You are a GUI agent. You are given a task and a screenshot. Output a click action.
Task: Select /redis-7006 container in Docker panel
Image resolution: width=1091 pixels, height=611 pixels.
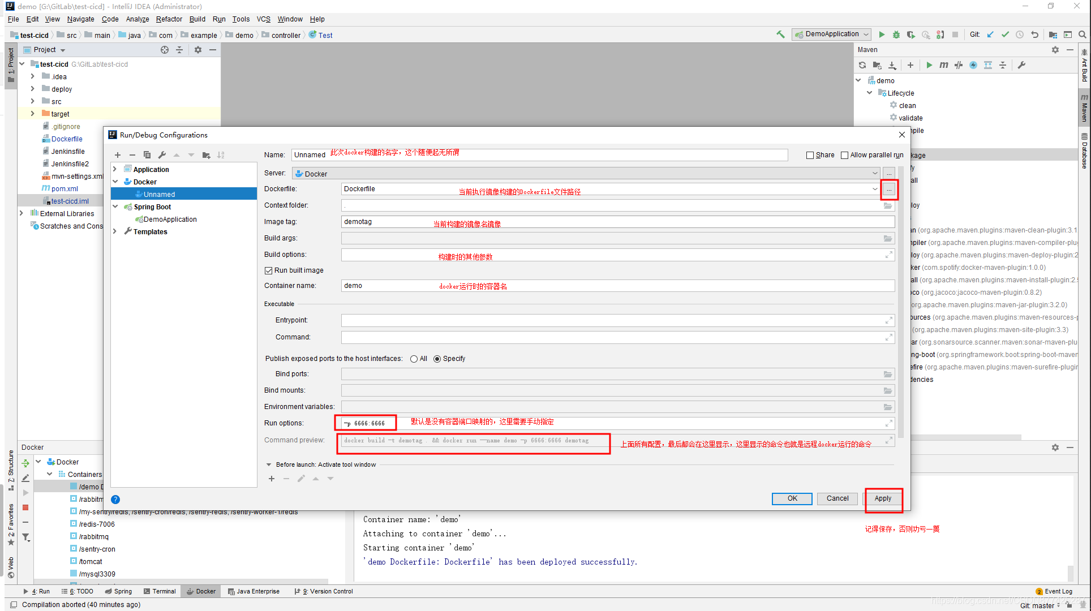[96, 524]
